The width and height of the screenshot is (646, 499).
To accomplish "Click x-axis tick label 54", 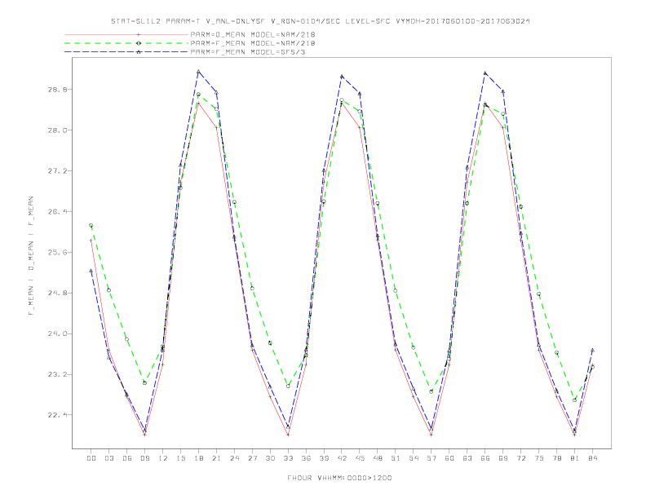I will (x=414, y=458).
